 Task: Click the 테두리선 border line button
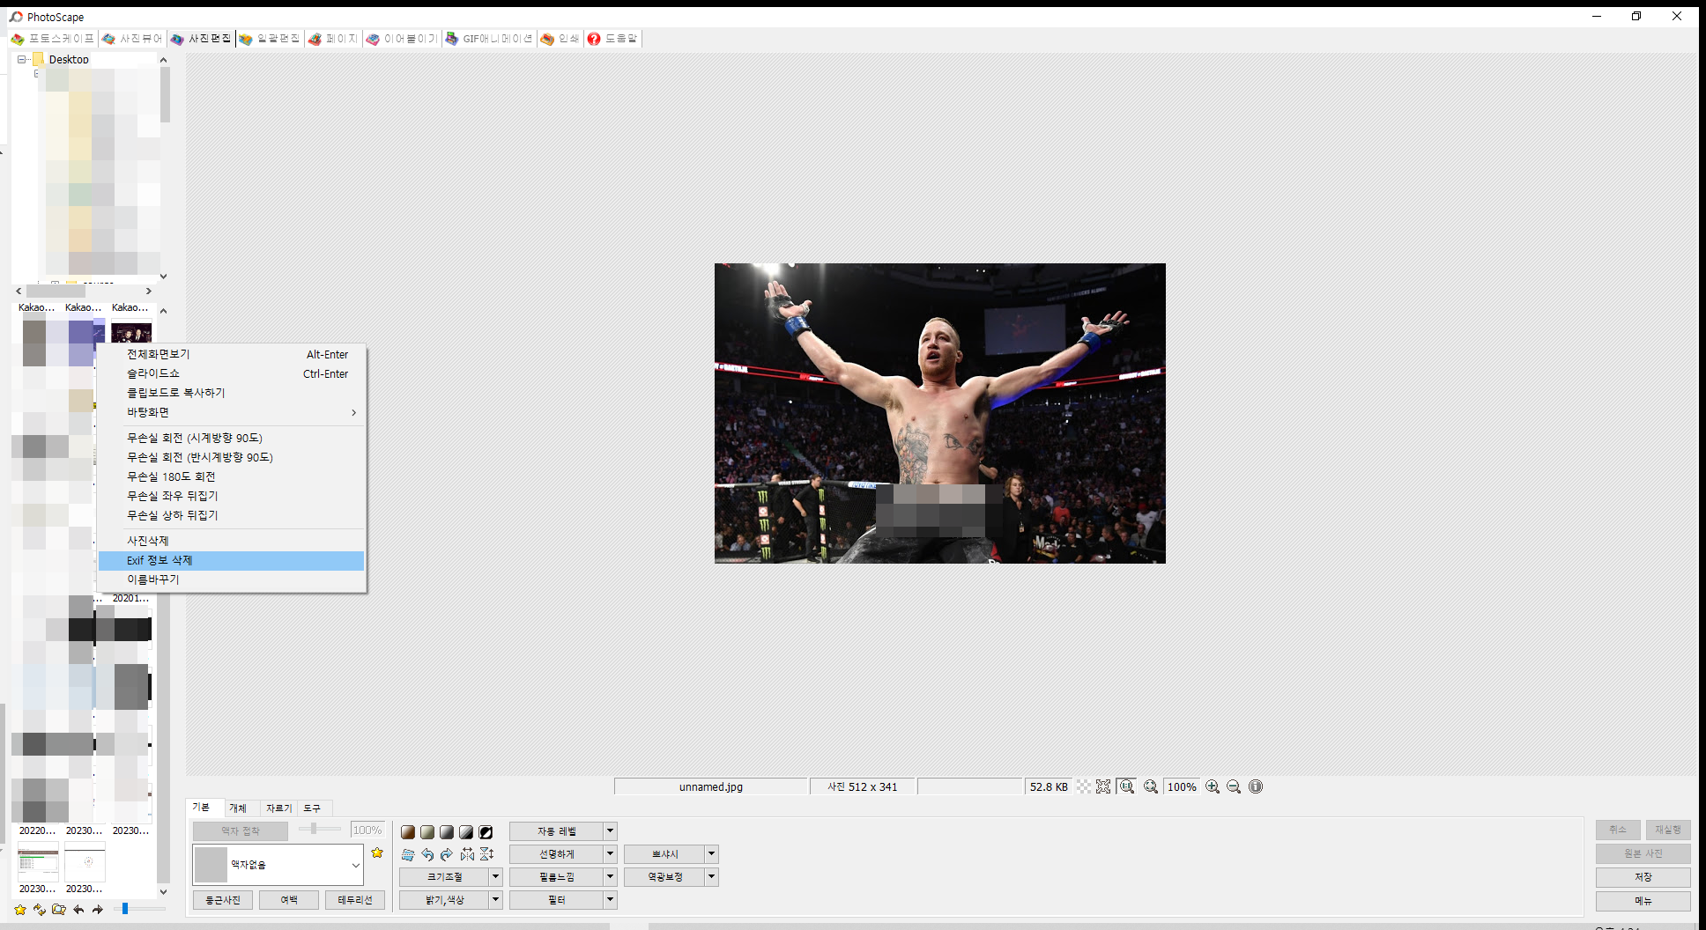click(x=355, y=900)
